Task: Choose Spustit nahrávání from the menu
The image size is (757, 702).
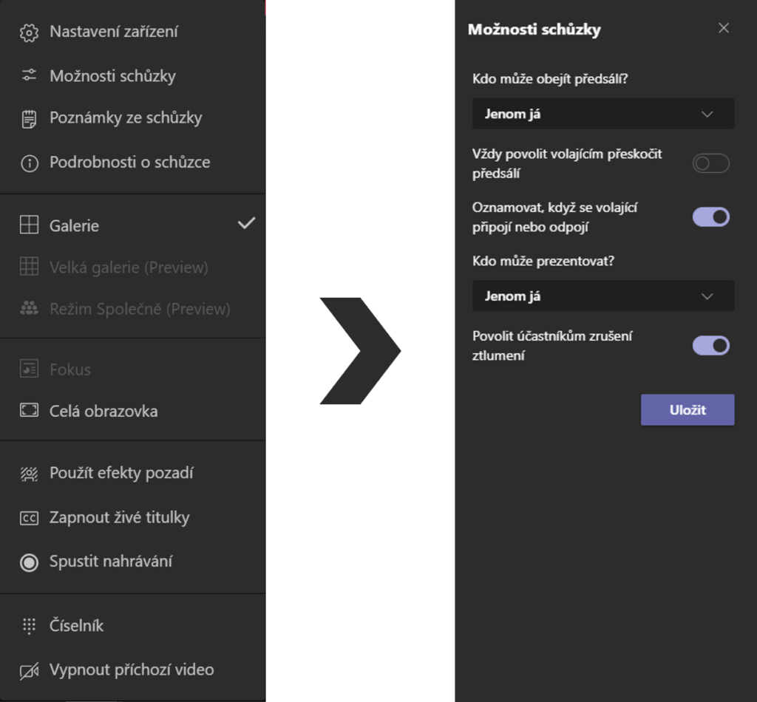Action: click(x=111, y=562)
